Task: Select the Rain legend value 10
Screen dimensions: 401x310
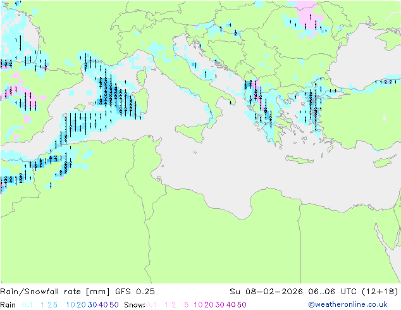Action: (x=70, y=305)
